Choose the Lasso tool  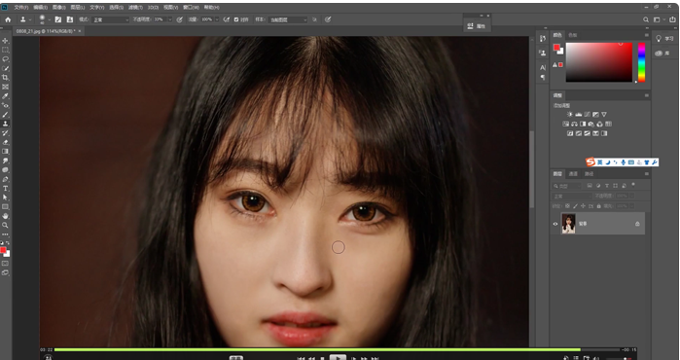(6, 59)
